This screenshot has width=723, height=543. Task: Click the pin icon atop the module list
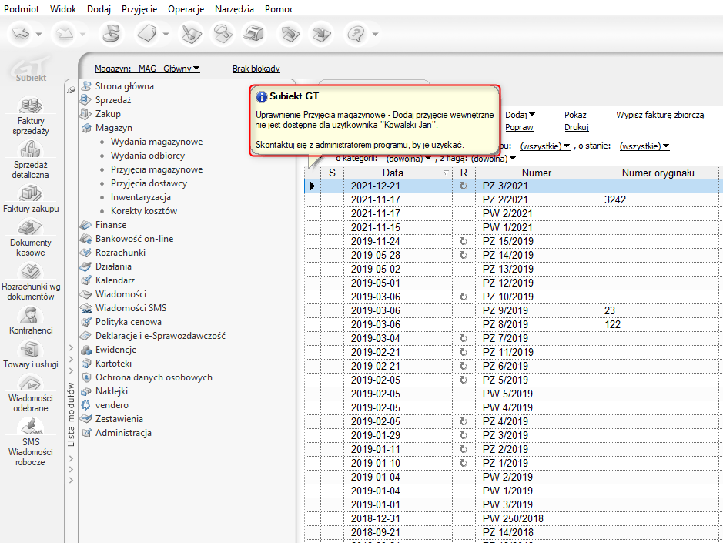point(72,89)
